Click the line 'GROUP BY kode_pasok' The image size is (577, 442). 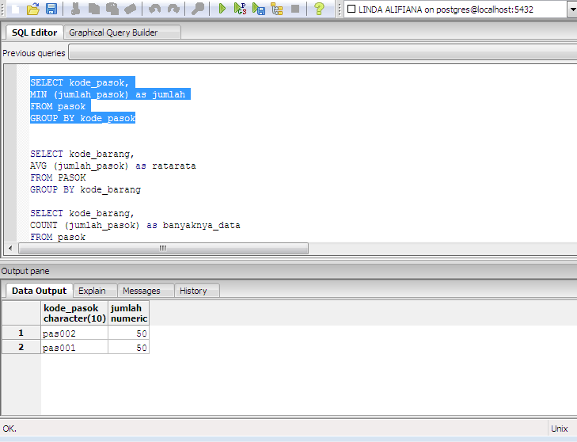[83, 118]
